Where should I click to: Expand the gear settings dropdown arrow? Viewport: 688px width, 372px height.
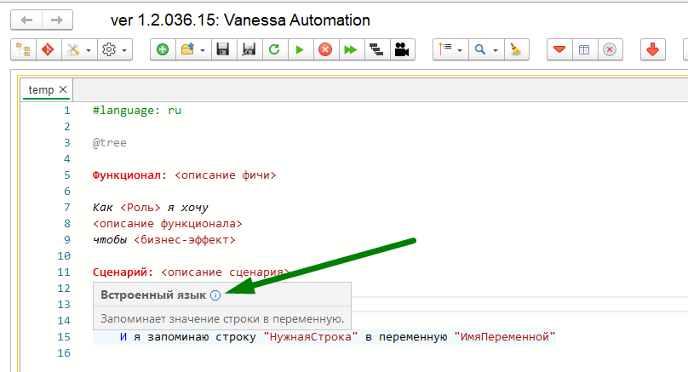pyautogui.click(x=124, y=50)
